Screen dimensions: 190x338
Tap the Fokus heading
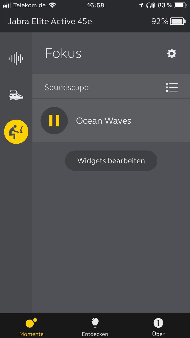click(63, 53)
